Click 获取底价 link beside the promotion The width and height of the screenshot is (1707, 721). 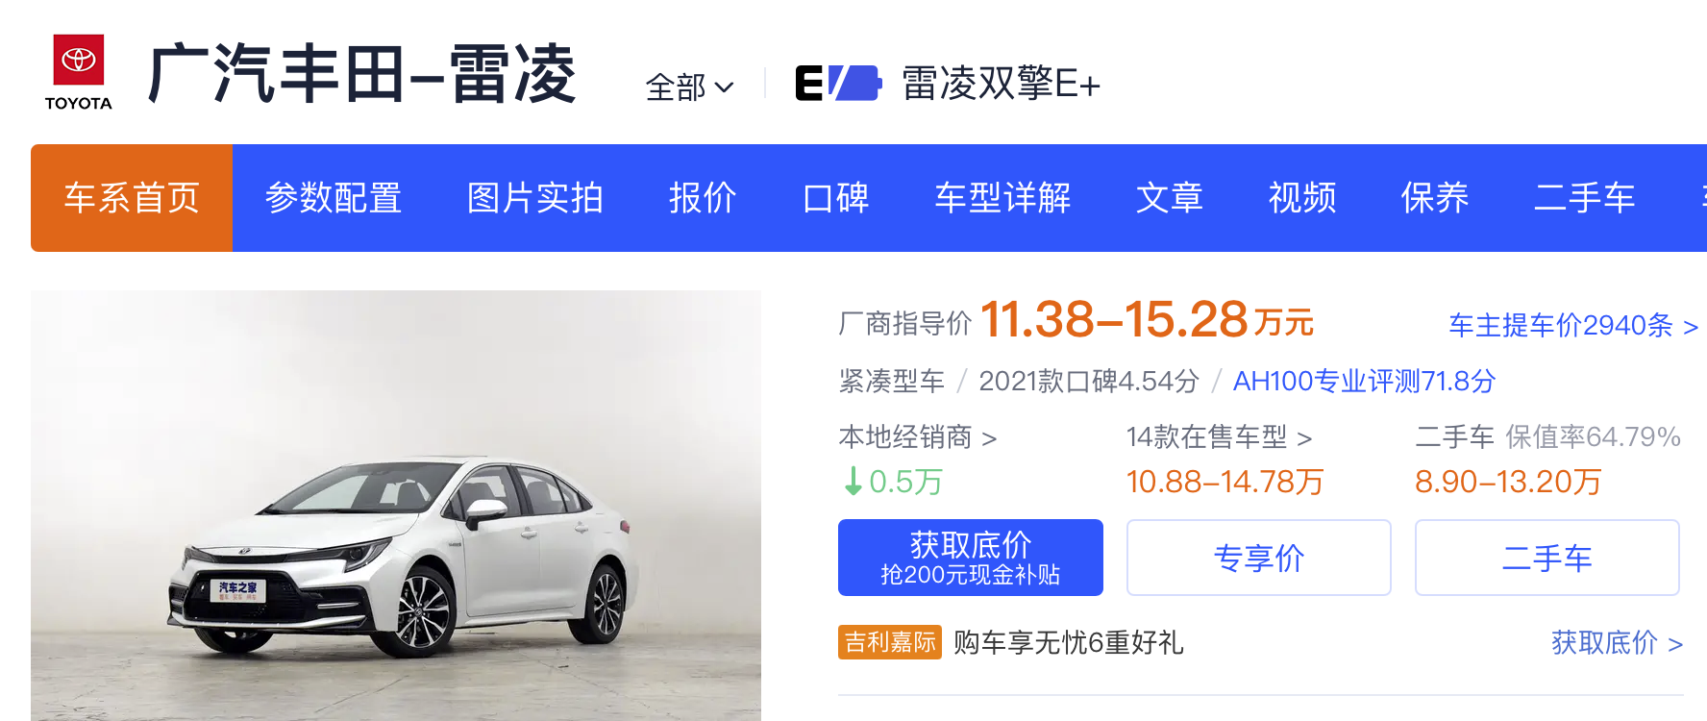pyautogui.click(x=1617, y=642)
